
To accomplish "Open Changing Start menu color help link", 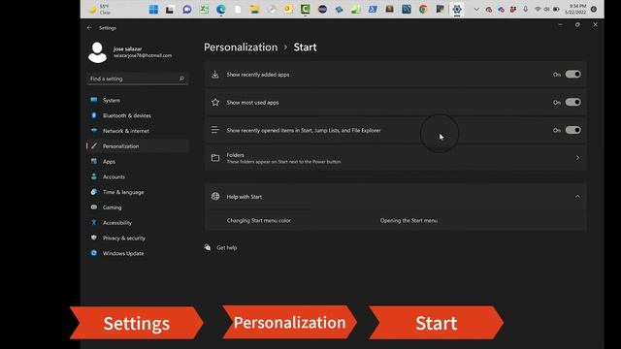I will tap(259, 220).
